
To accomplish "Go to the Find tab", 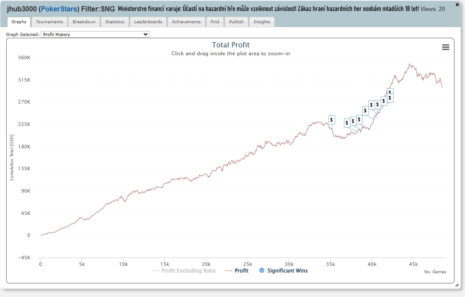I will 215,21.
